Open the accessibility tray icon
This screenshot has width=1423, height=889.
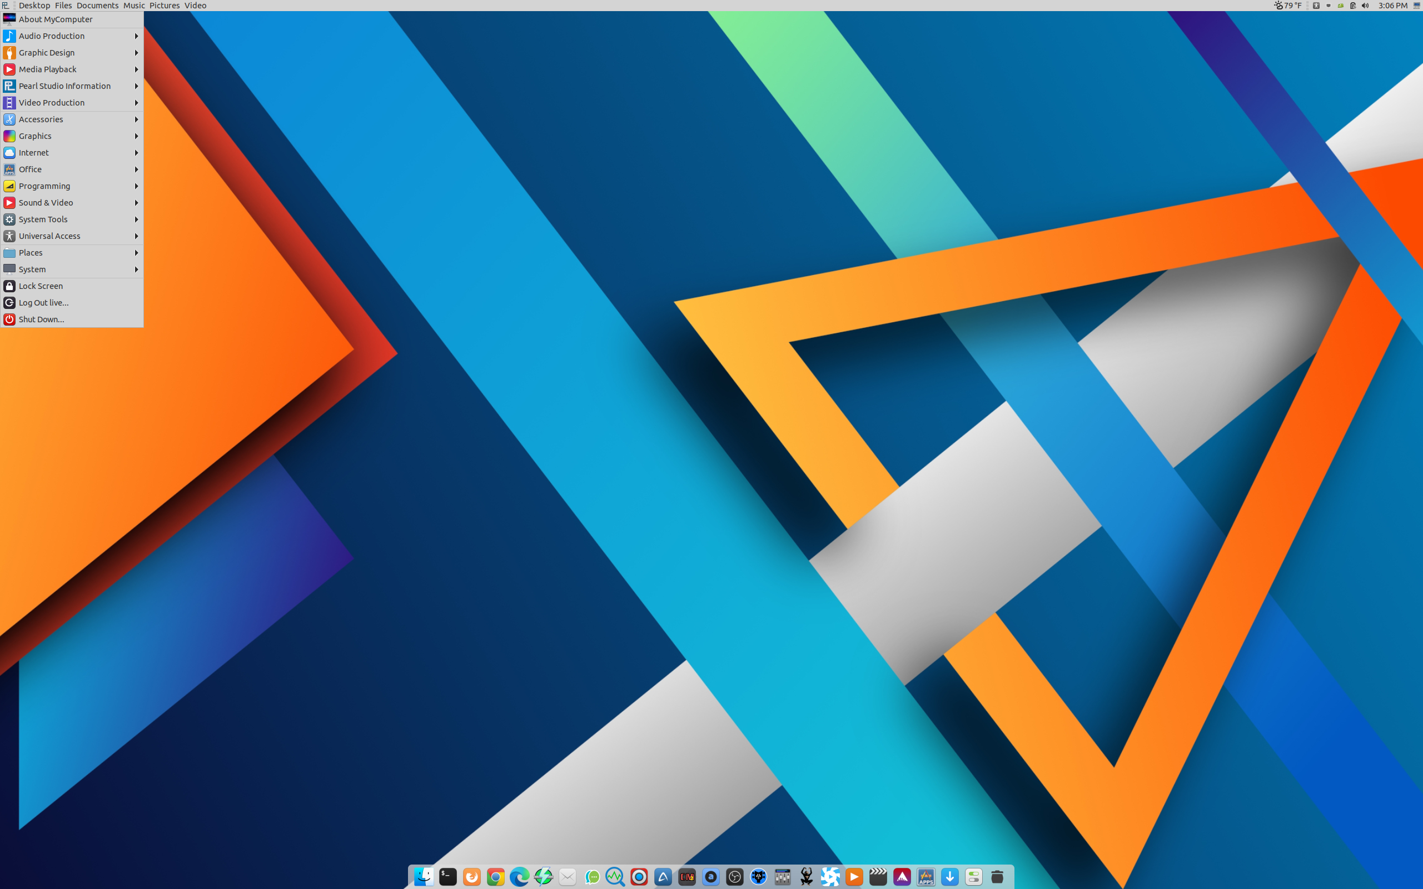[1316, 6]
